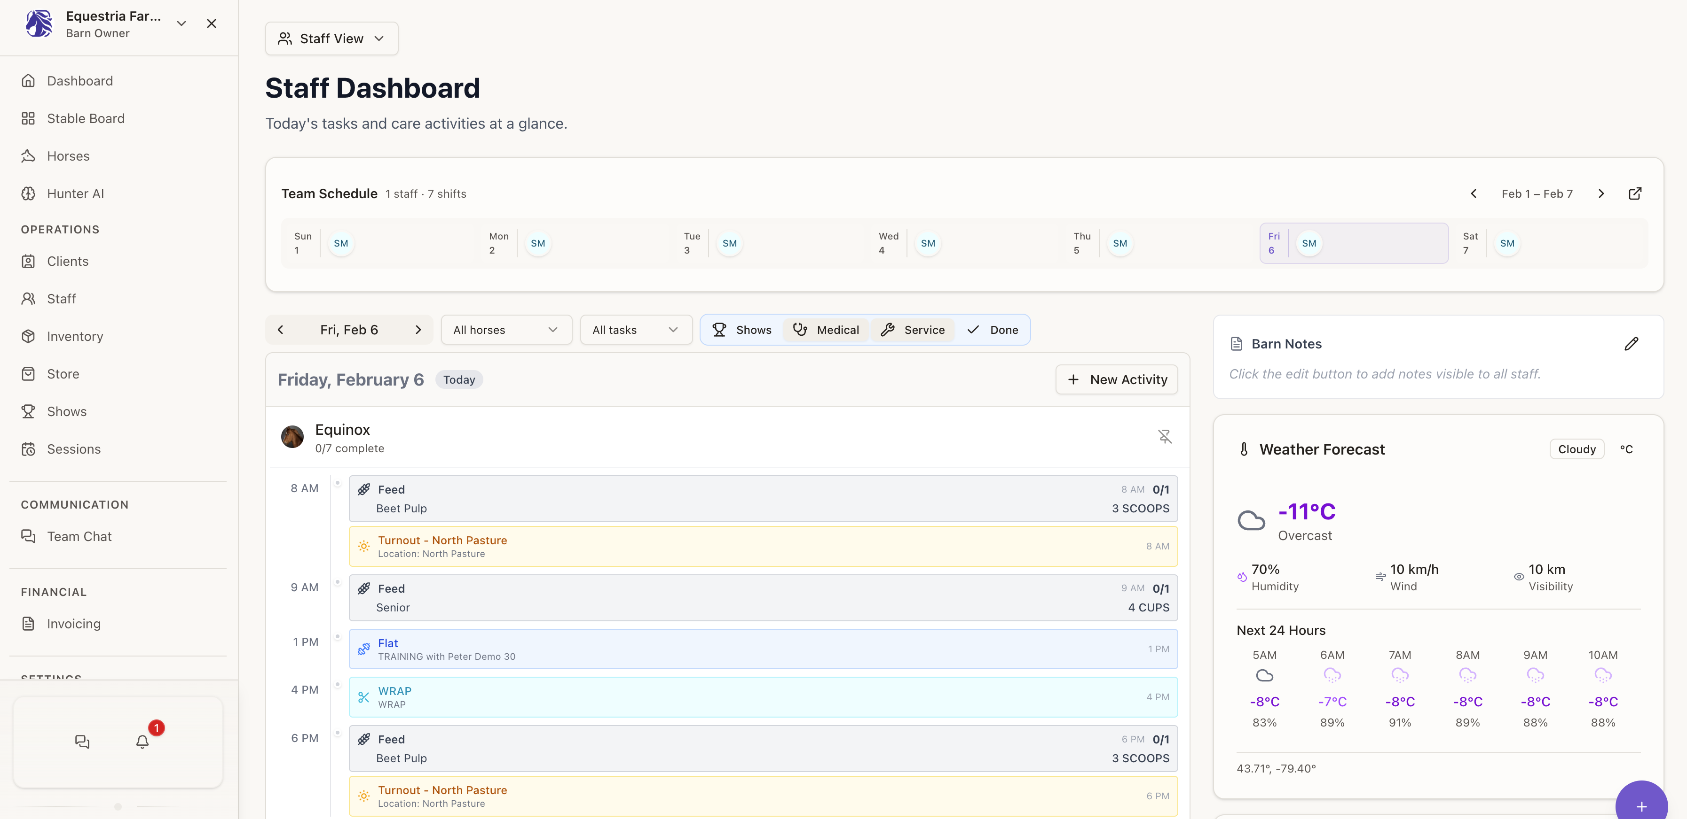Open Hunter AI in sidebar

[75, 193]
